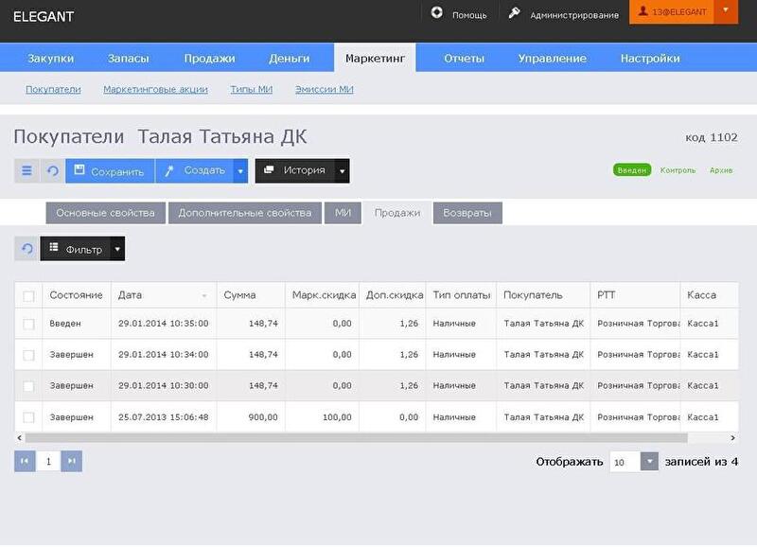Go to last page of records
Screen dimensions: 757x547
pos(71,461)
